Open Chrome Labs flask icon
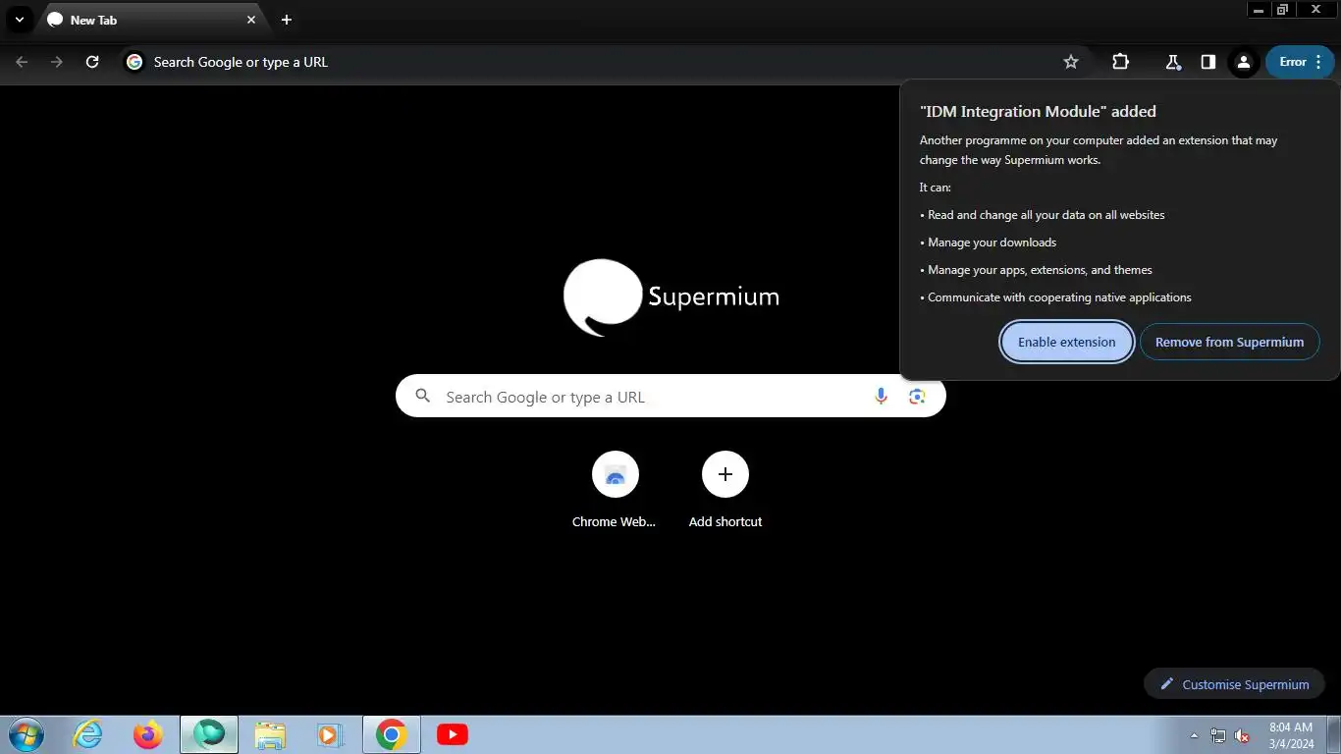Viewport: 1341px width, 754px height. (1172, 62)
